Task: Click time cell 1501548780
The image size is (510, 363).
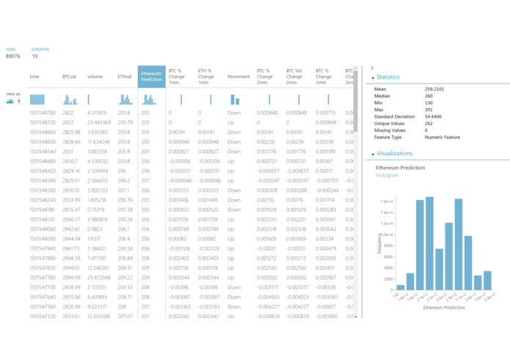Action: click(43, 112)
